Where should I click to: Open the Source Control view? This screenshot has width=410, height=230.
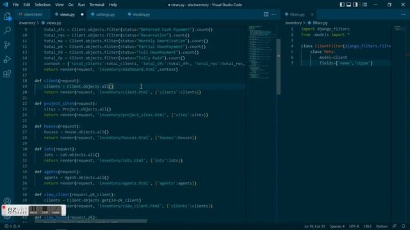[x=7, y=45]
